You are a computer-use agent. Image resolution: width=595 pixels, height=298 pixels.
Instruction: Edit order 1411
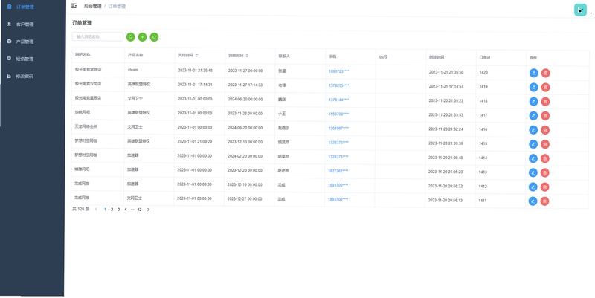pos(533,201)
